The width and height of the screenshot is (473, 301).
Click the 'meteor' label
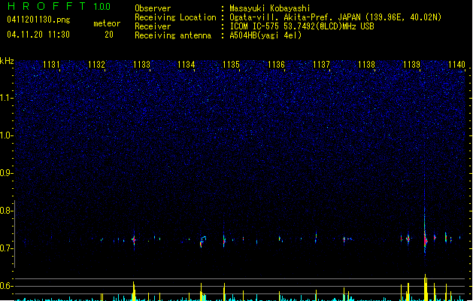pos(107,23)
